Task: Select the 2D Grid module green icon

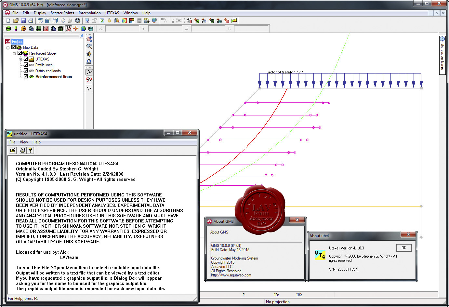Action: pos(38,29)
